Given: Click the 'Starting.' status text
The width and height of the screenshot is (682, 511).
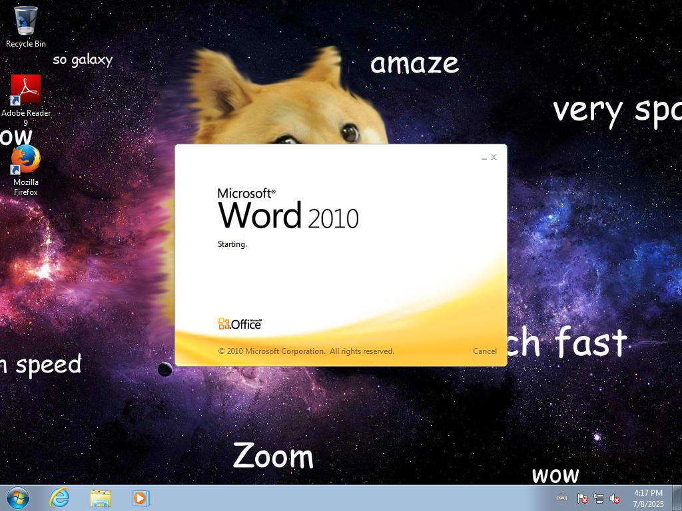Looking at the screenshot, I should 232,244.
